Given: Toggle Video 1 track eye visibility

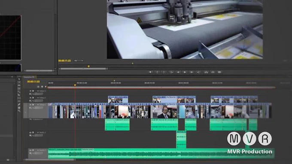Looking at the screenshot, I should pos(30,105).
